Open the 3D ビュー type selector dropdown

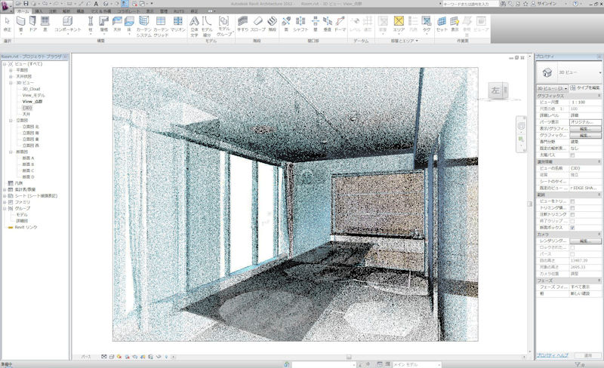point(564,88)
